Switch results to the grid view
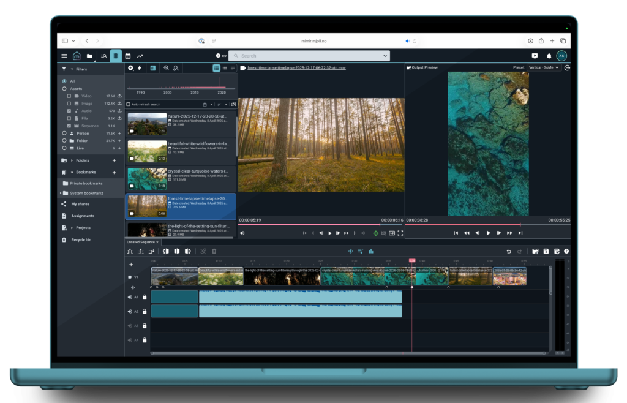 coord(225,68)
